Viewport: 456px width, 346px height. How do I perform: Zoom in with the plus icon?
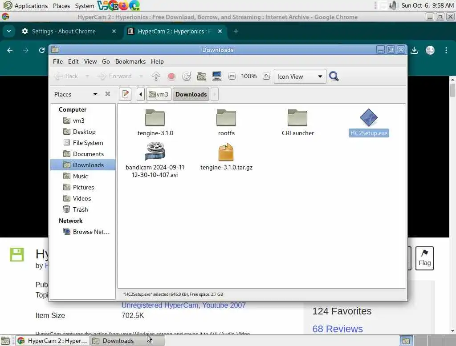(x=266, y=76)
